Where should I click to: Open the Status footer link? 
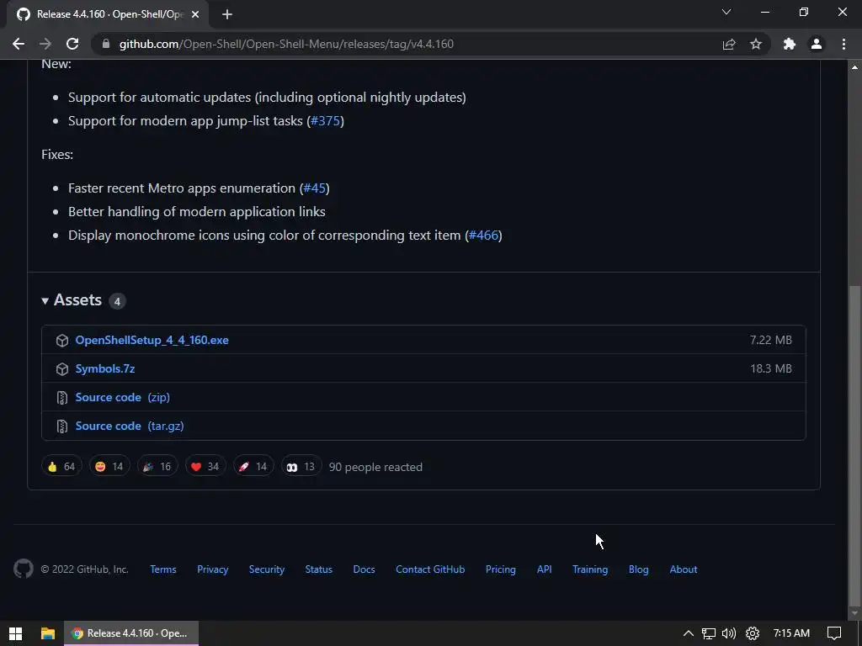click(319, 569)
